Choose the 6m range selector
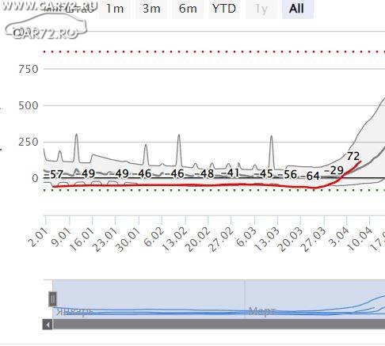The width and height of the screenshot is (385, 346). pyautogui.click(x=188, y=9)
